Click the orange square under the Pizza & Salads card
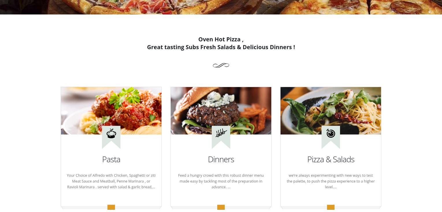The image size is (442, 212). (331, 207)
